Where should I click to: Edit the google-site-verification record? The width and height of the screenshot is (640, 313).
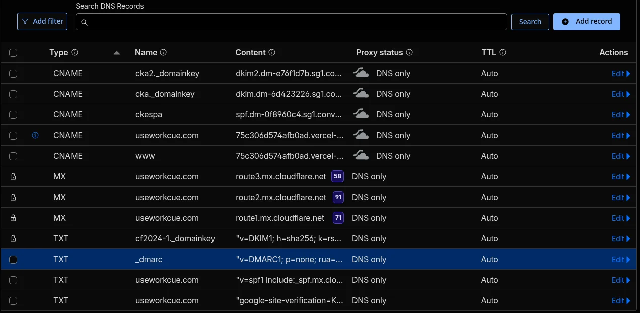coord(621,301)
